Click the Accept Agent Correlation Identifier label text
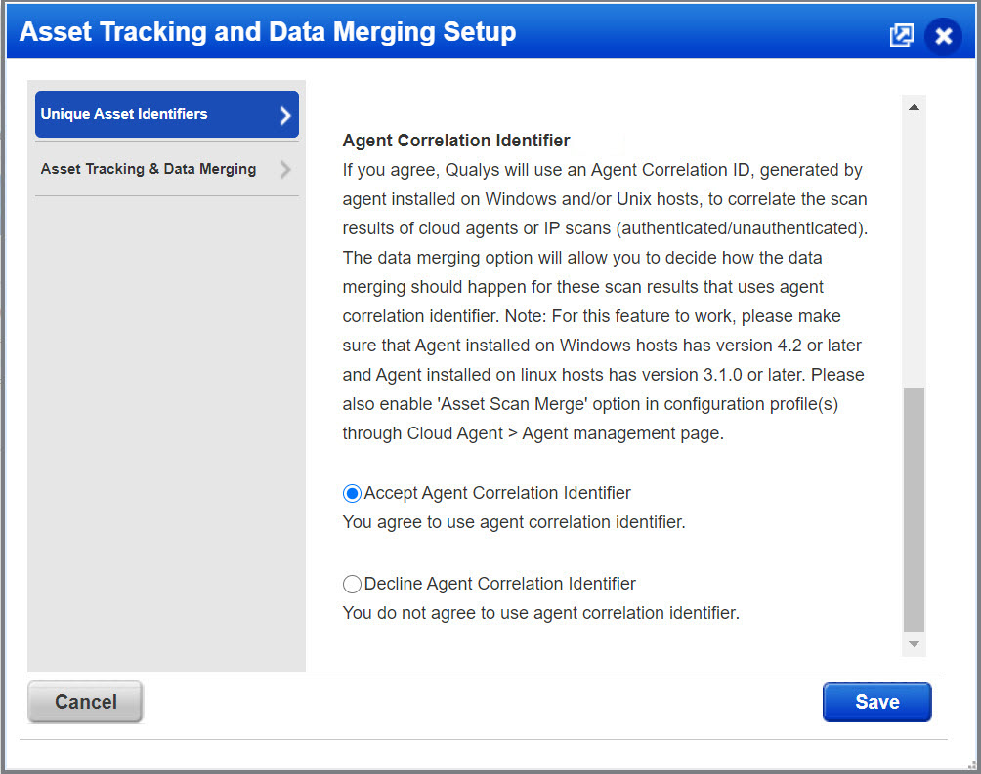 tap(497, 493)
